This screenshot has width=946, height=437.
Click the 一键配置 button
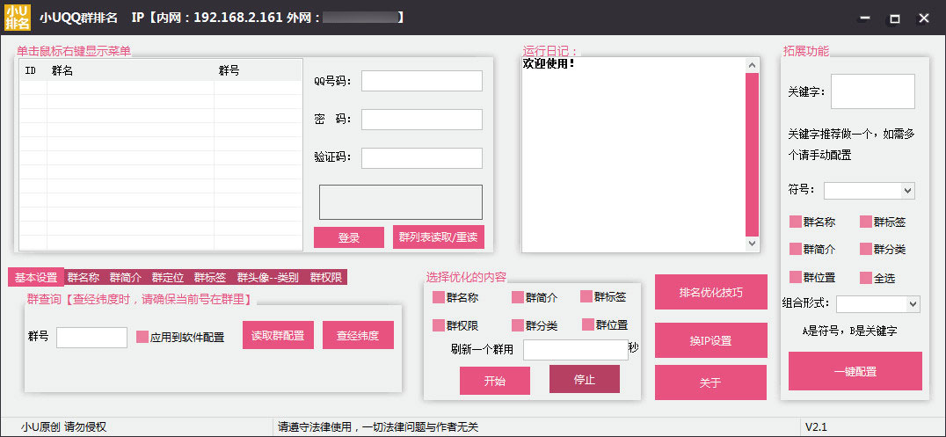tap(855, 371)
